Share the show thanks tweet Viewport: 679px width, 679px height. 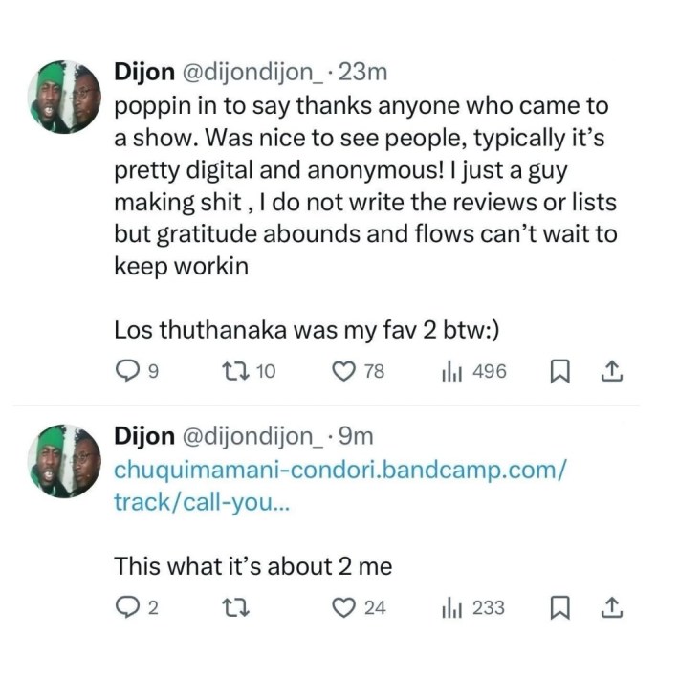coord(614,371)
